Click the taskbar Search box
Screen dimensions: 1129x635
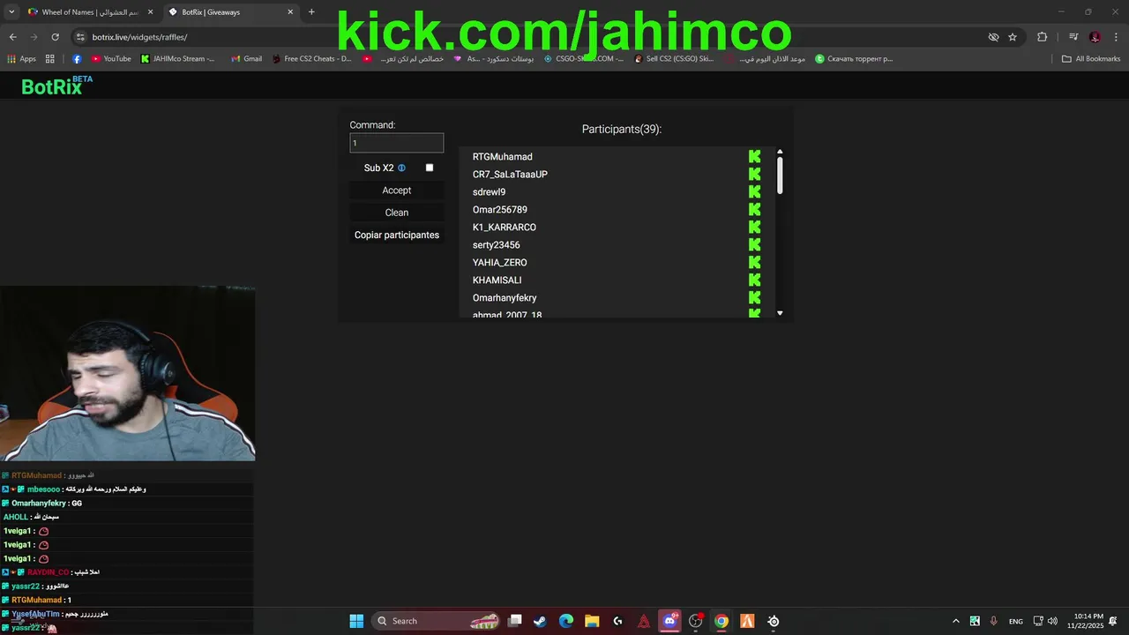[436, 621]
